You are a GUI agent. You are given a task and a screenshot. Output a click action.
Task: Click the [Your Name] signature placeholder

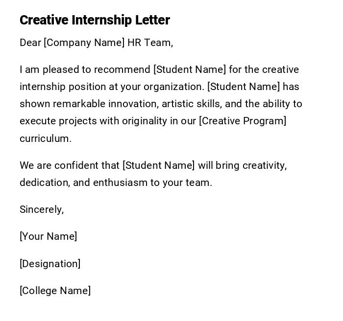pos(49,236)
